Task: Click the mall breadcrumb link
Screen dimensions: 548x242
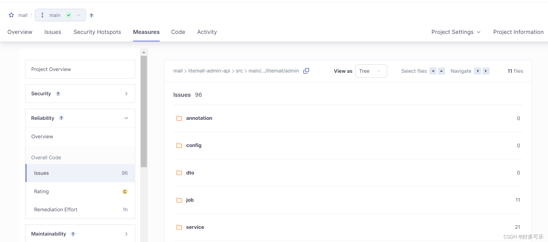Action: 178,71
